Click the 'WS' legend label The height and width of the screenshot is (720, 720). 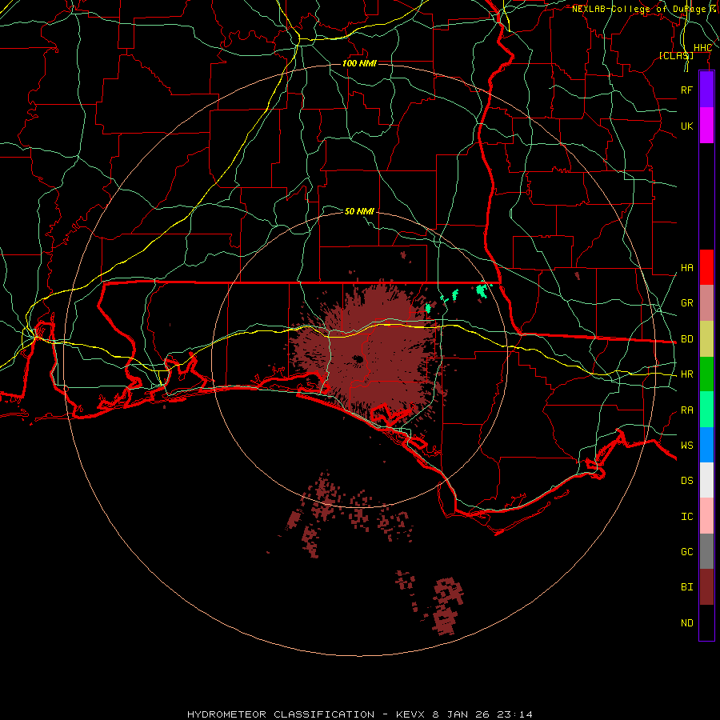[x=686, y=445]
